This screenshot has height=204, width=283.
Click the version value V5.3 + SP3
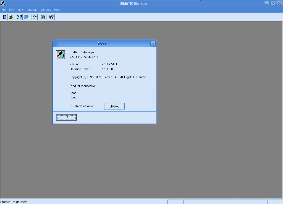point(109,64)
